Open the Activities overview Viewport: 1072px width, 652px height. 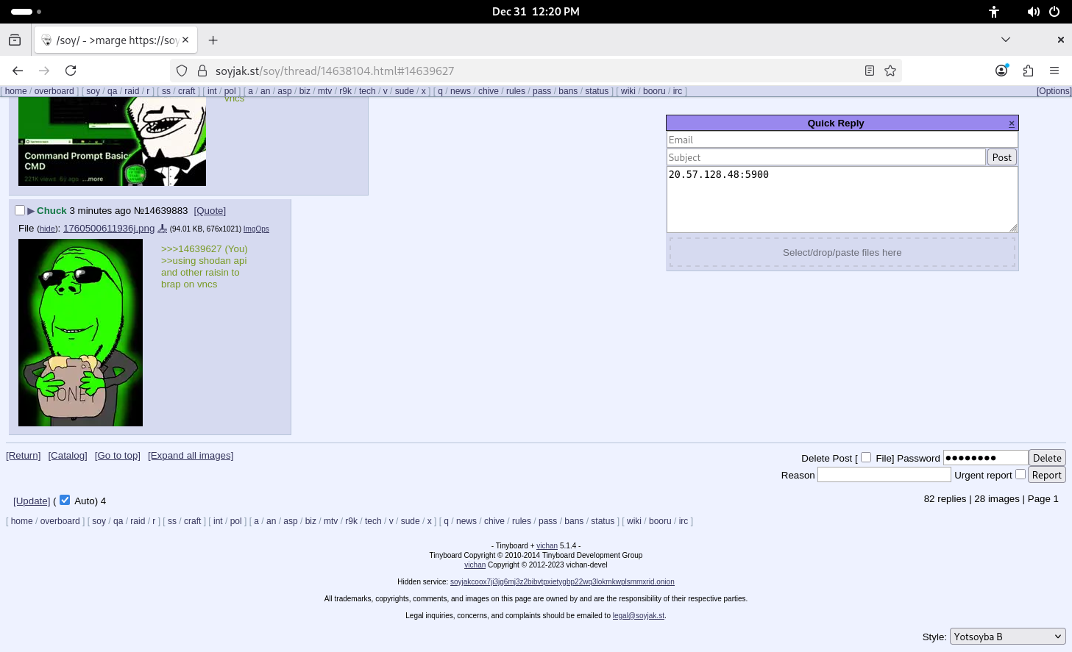pyautogui.click(x=26, y=12)
